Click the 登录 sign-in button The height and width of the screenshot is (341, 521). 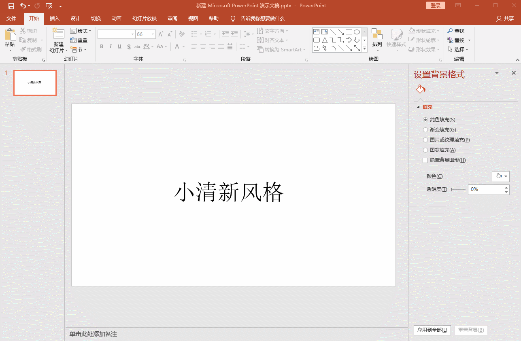coord(435,5)
